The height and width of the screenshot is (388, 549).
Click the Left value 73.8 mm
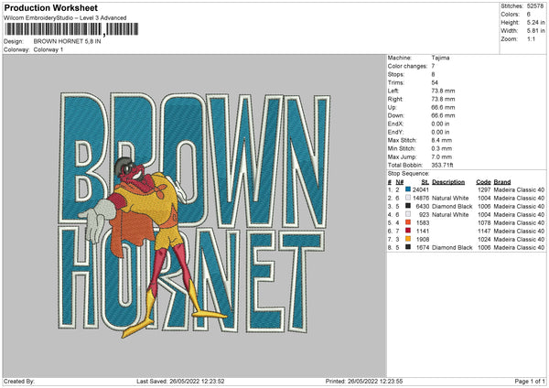click(443, 91)
